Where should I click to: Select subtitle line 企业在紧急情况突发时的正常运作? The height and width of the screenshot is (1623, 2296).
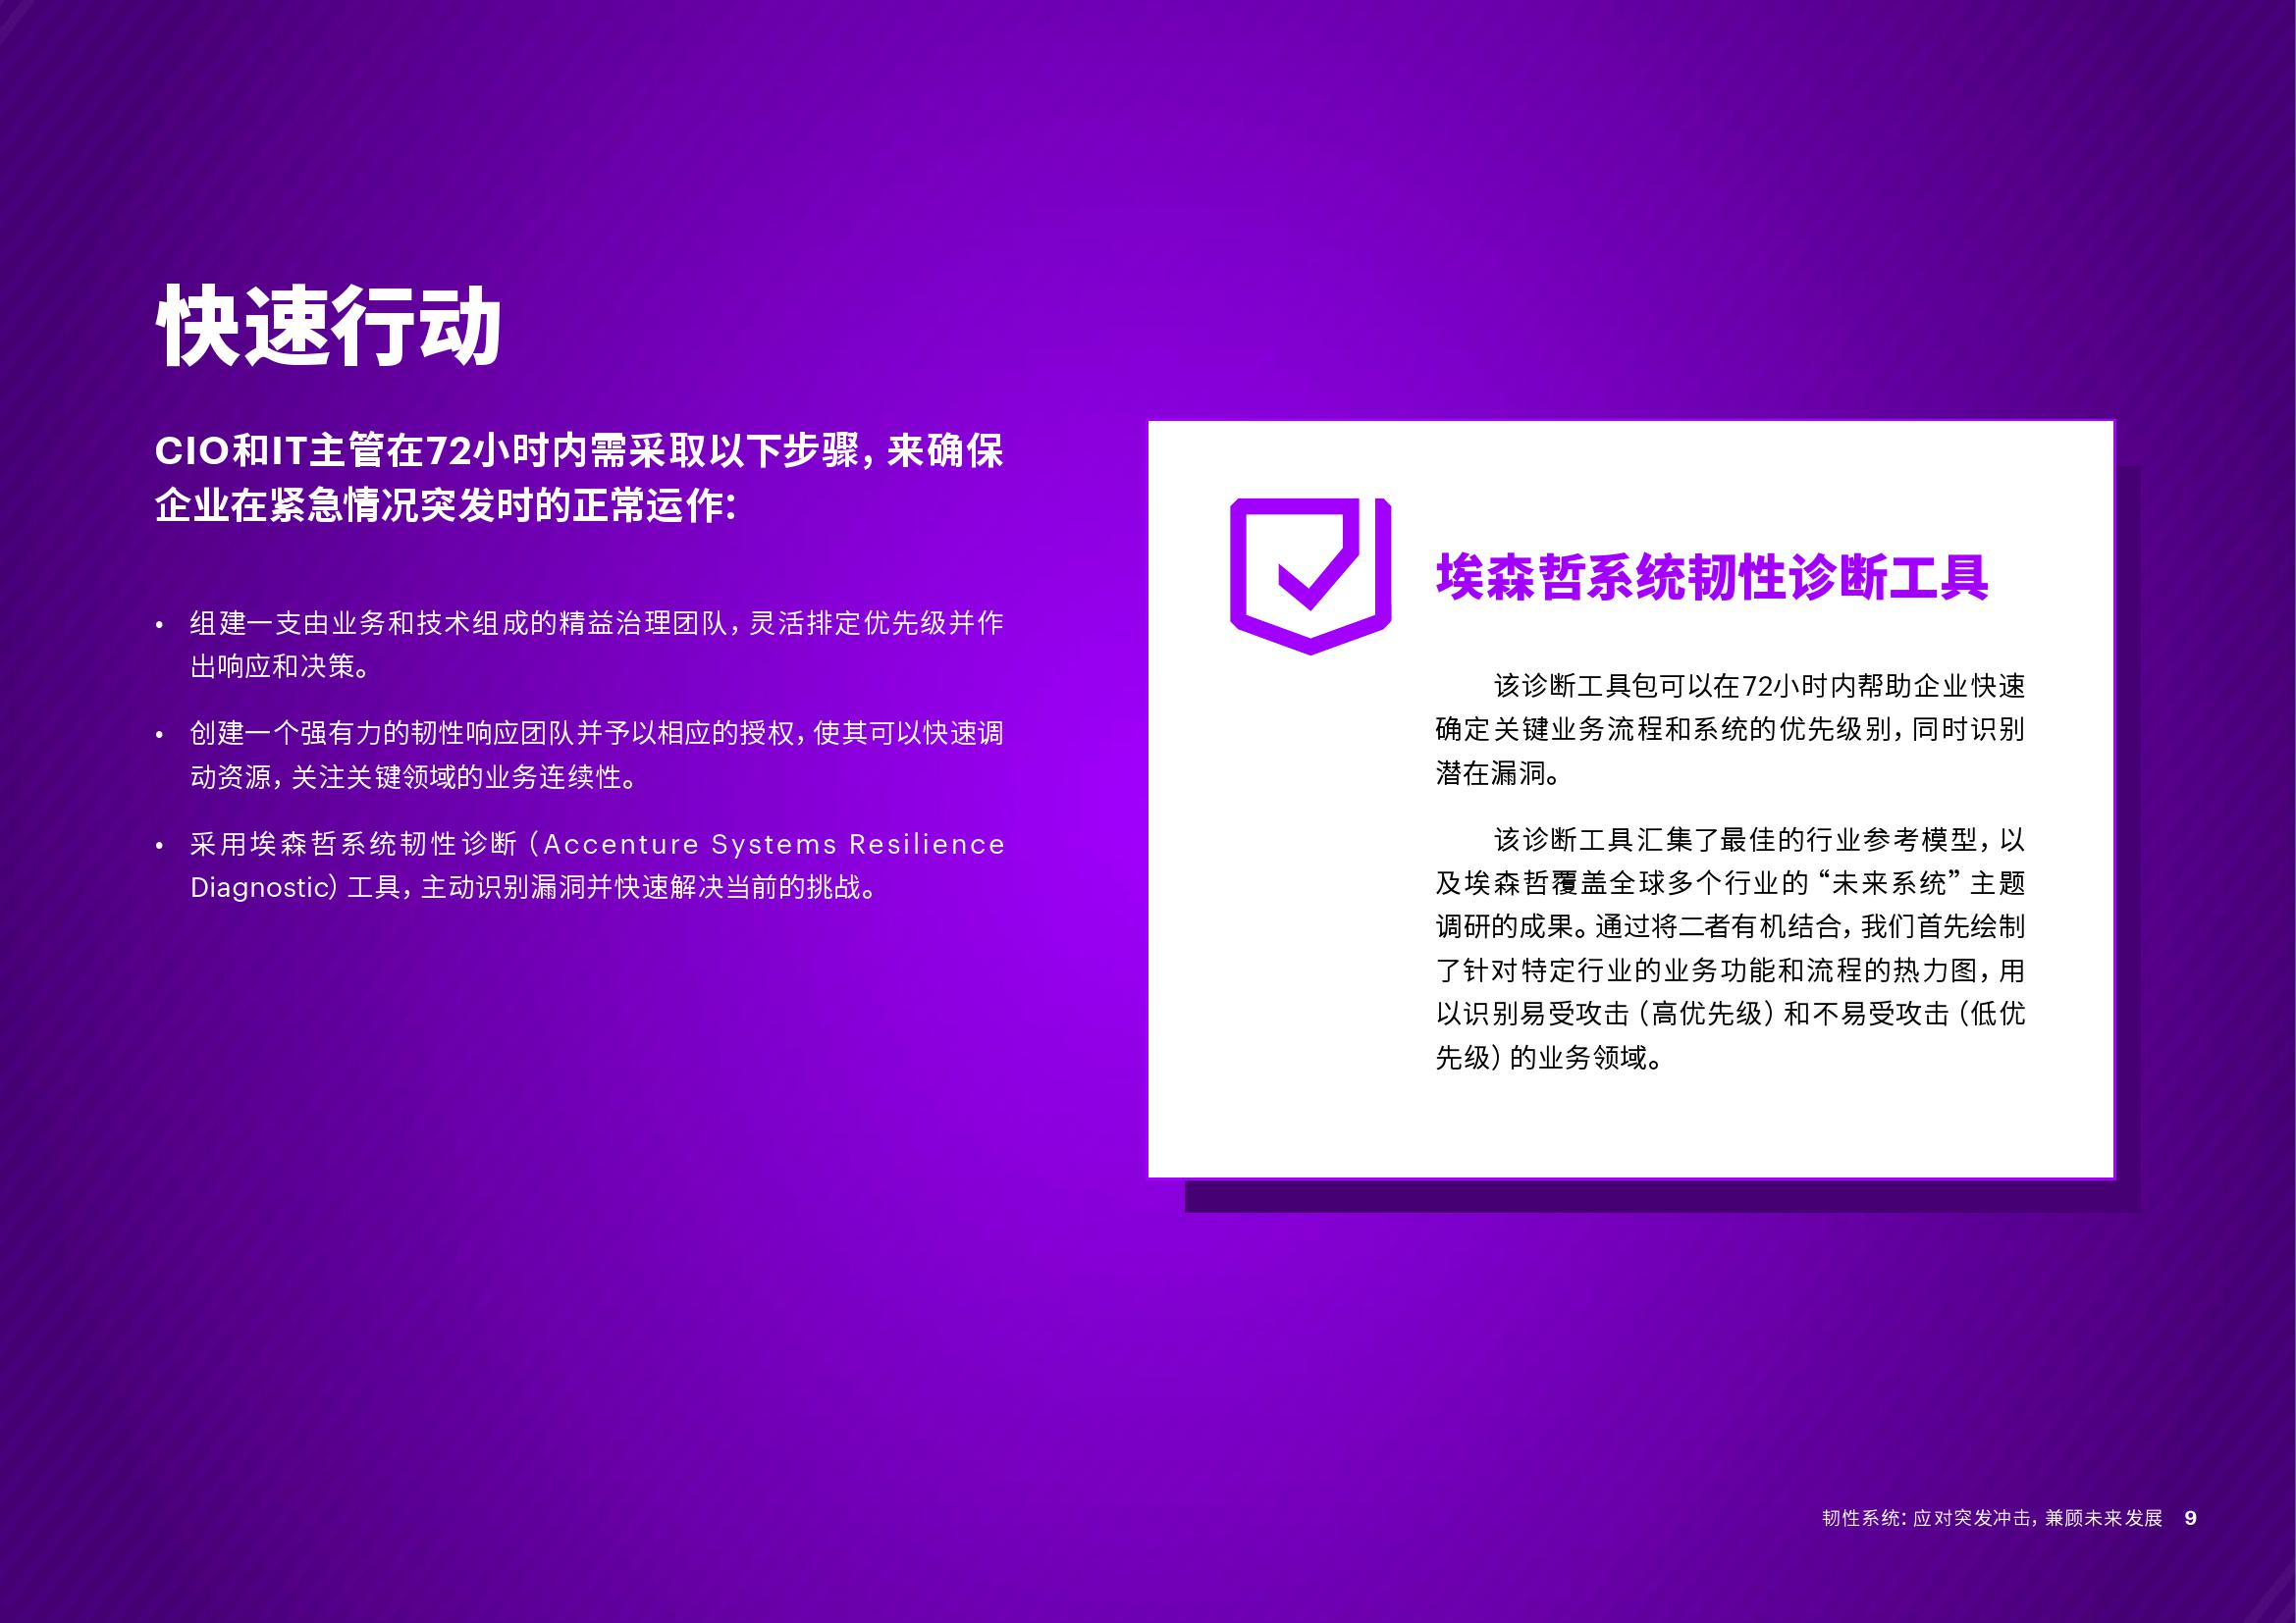coord(446,506)
